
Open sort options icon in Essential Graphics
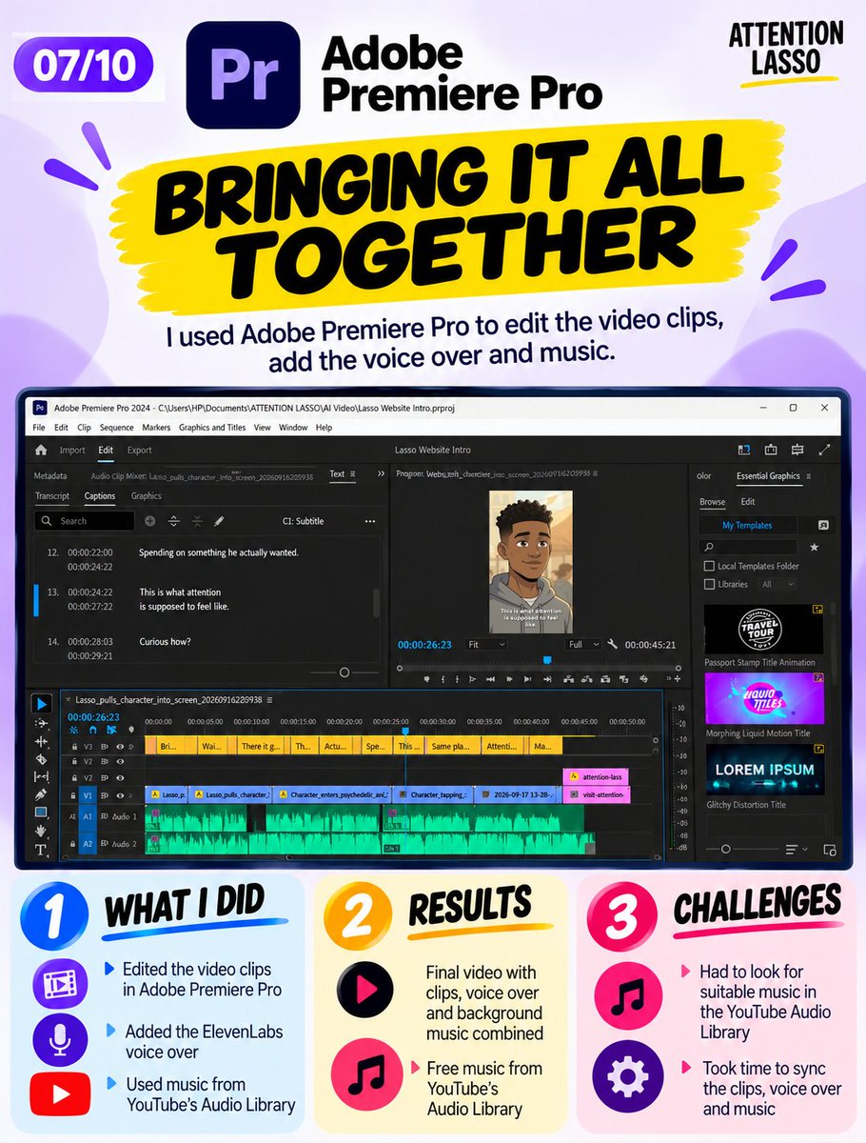[x=796, y=848]
